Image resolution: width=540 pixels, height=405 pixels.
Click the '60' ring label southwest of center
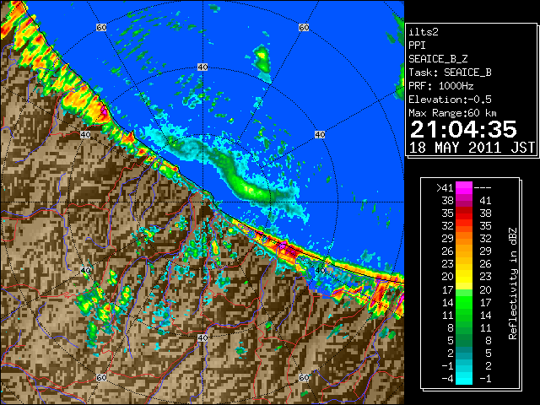point(101,378)
